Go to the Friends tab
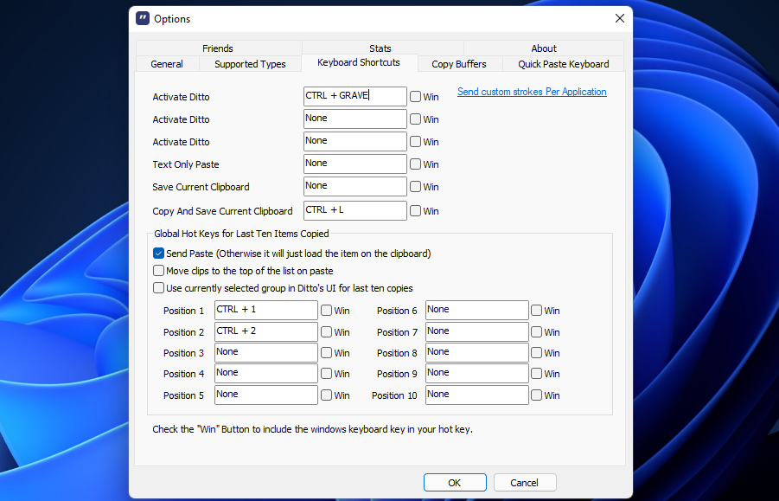 tap(218, 48)
